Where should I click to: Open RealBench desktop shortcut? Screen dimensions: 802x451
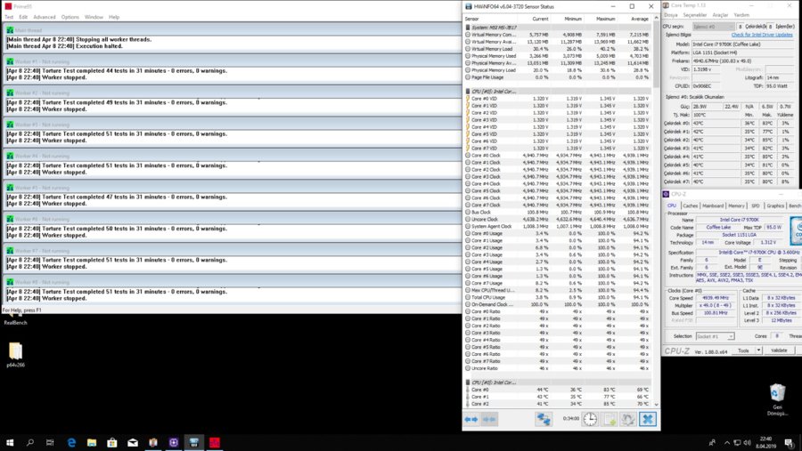[x=15, y=318]
